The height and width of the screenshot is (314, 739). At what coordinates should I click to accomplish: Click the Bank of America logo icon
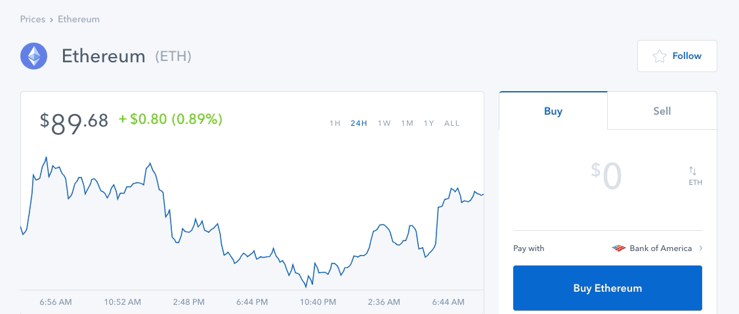(x=618, y=248)
